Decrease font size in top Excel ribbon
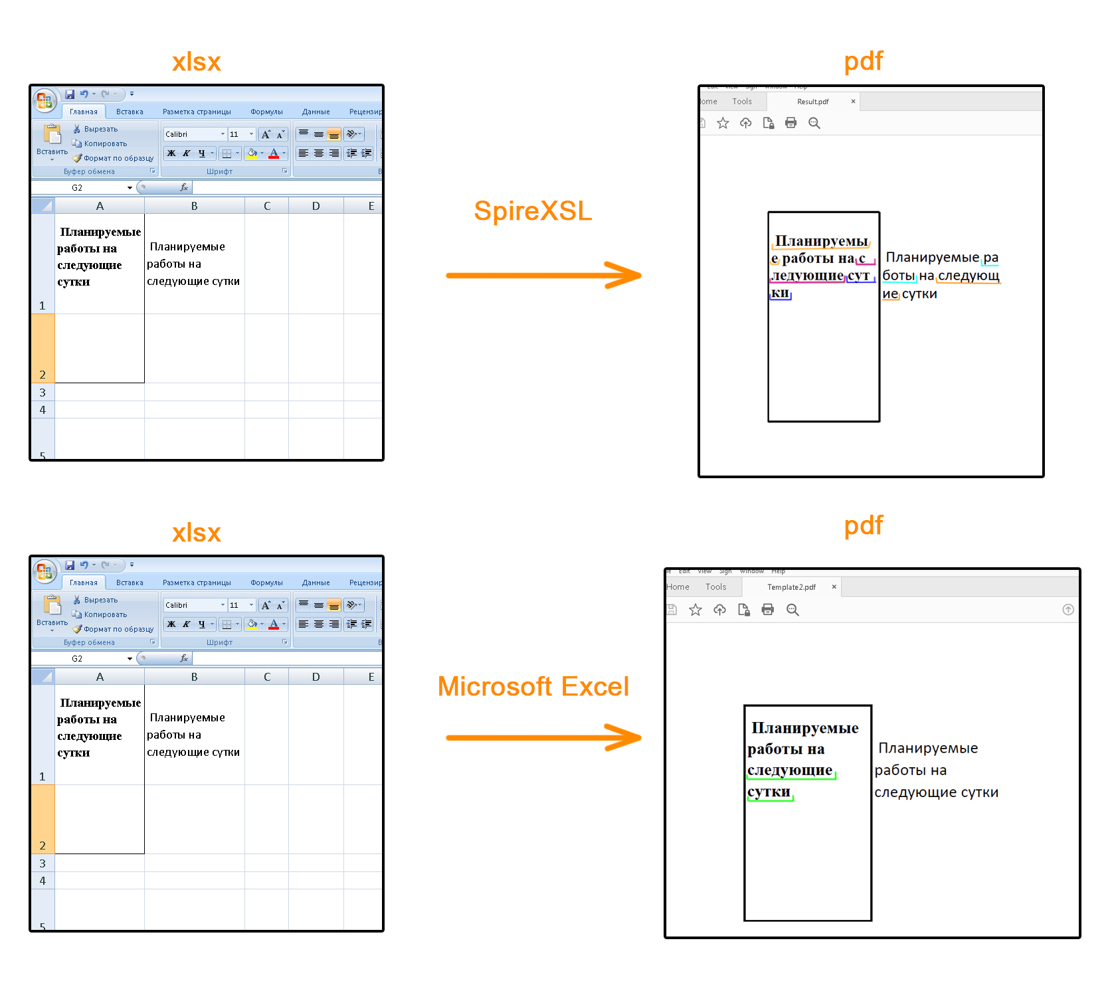Screen dimensions: 1116x987 [x=280, y=134]
